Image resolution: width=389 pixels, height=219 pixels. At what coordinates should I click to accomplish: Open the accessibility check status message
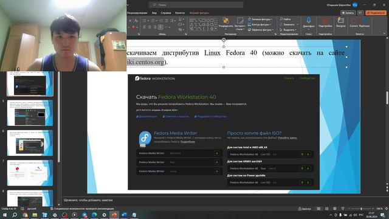point(82,209)
